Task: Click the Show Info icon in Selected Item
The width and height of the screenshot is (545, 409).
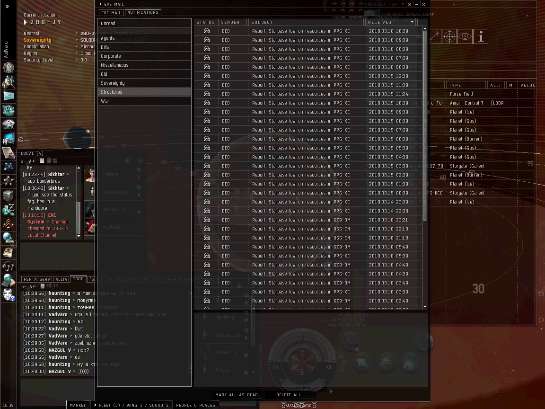Action: coord(481,36)
